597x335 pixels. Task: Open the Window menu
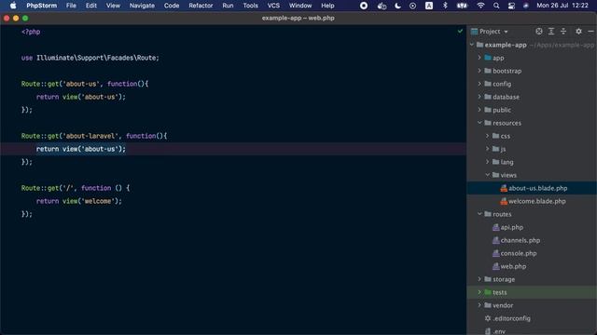300,6
